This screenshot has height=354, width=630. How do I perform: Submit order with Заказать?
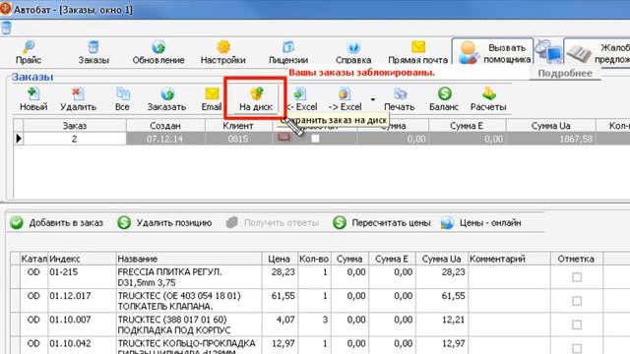(x=166, y=99)
